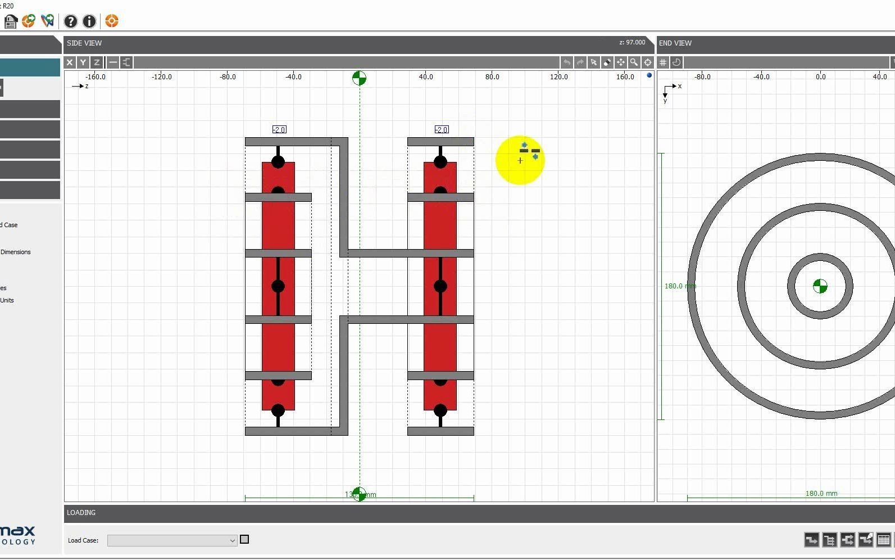
Task: Open the information icon
Action: (89, 21)
